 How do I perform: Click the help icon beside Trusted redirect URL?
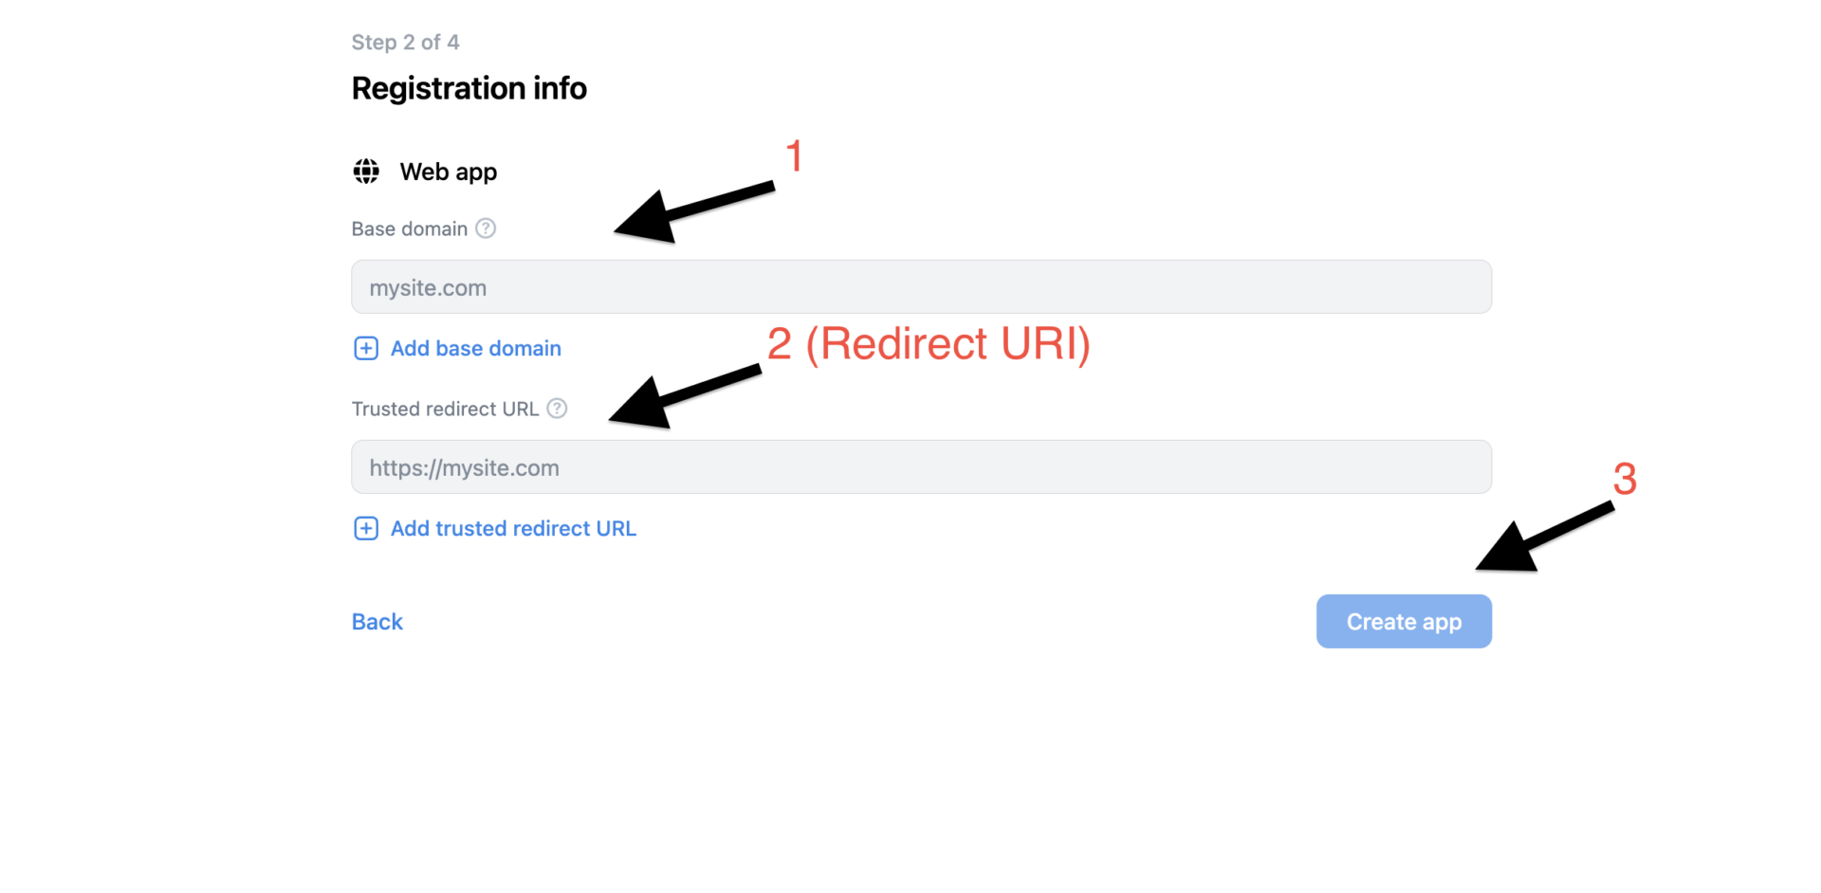point(557,409)
